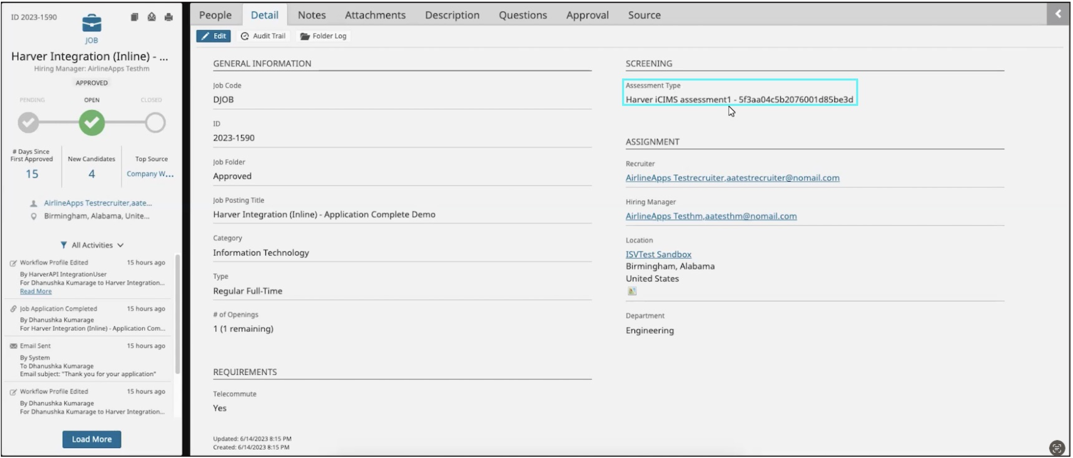1073x458 pixels.
Task: Click the Assessment Type value Harver iCIMS assessment1
Action: [739, 100]
